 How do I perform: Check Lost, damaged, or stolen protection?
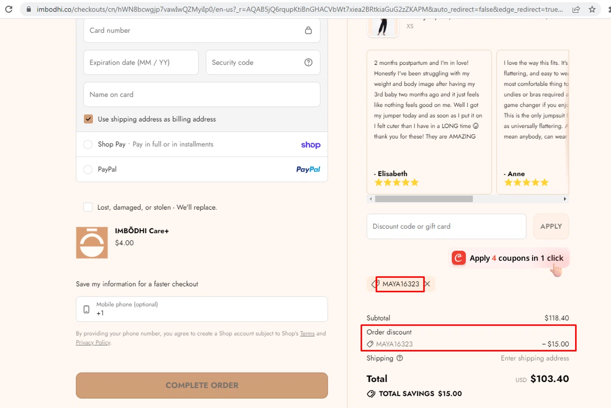88,207
